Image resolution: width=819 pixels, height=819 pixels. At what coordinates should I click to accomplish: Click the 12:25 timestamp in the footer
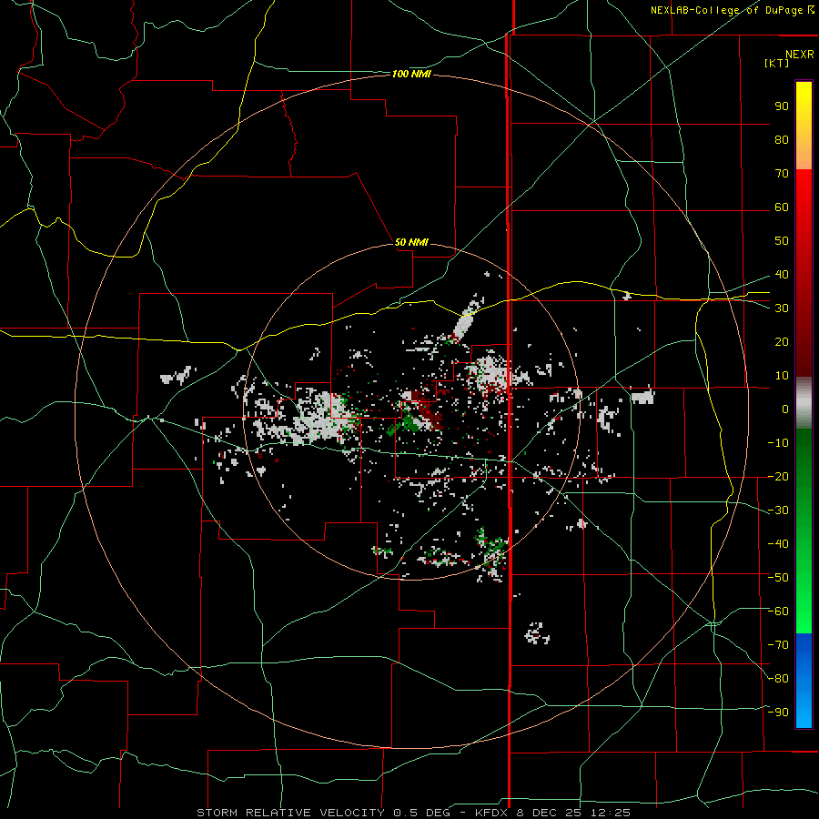click(610, 813)
